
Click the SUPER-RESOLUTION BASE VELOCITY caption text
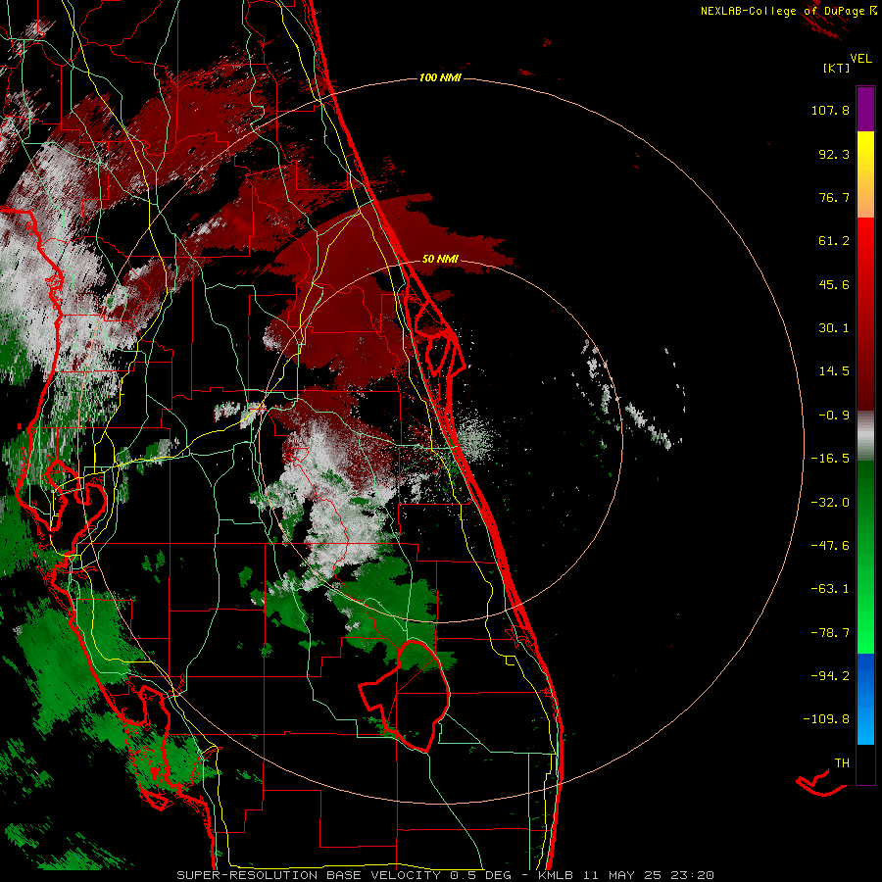click(x=309, y=875)
